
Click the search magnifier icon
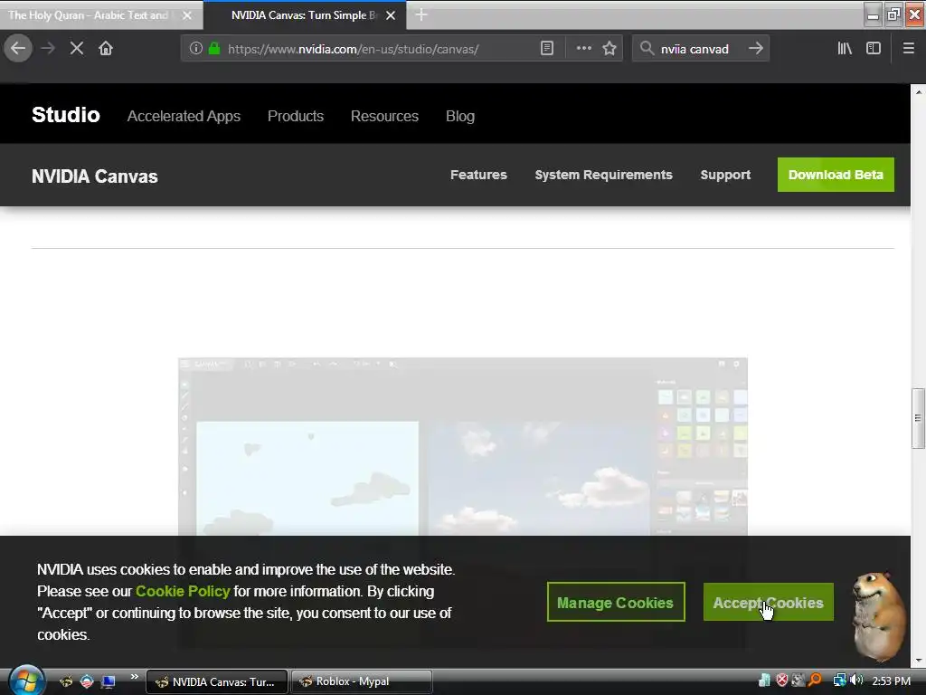[x=647, y=49]
